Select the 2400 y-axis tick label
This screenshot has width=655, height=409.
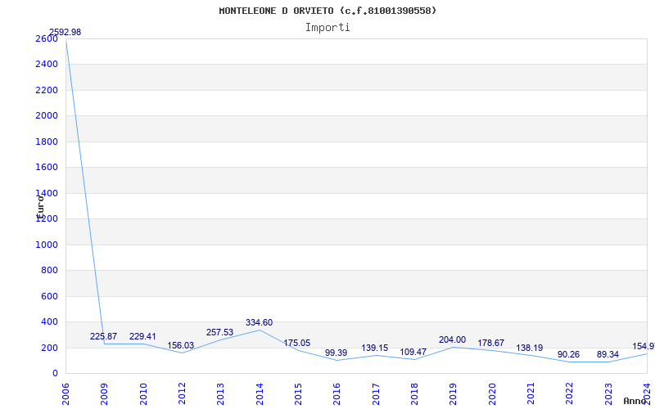(47, 65)
